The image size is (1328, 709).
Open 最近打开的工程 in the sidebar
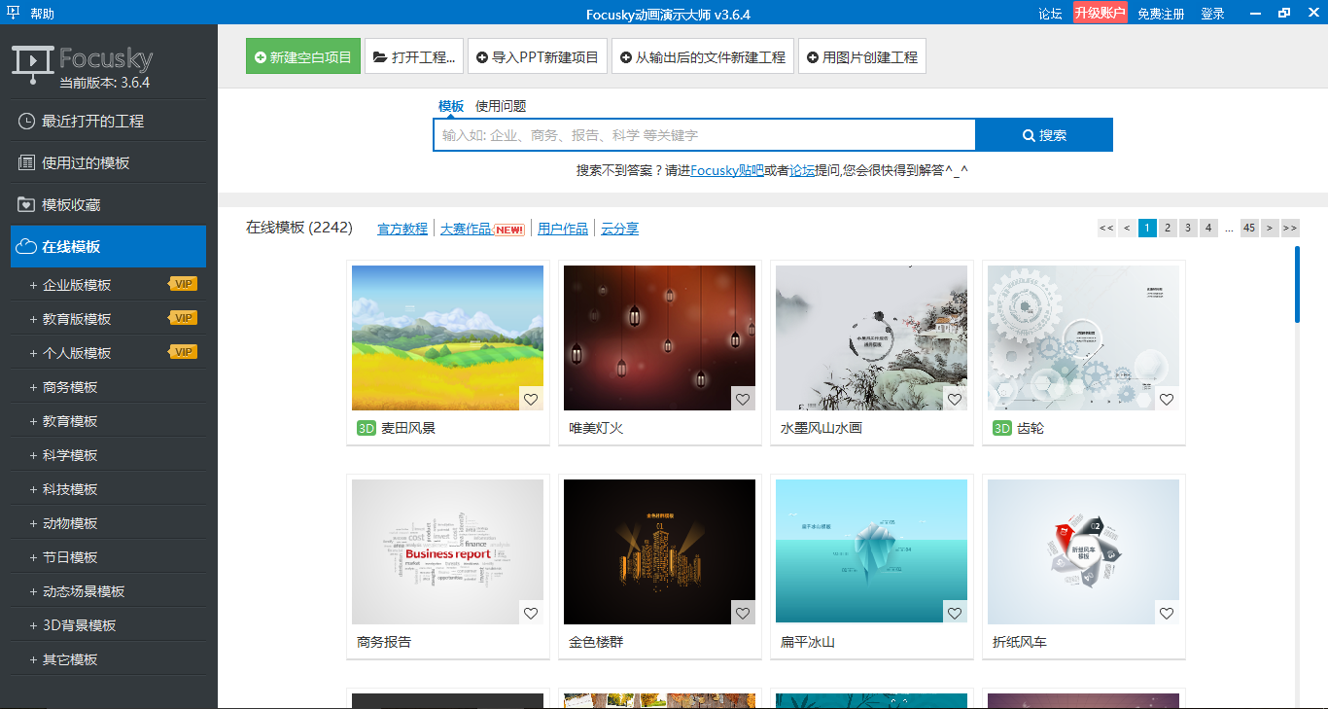click(x=109, y=121)
